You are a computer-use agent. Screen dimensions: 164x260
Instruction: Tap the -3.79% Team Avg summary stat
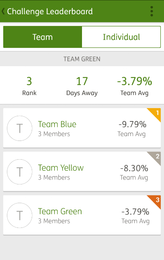(x=134, y=86)
